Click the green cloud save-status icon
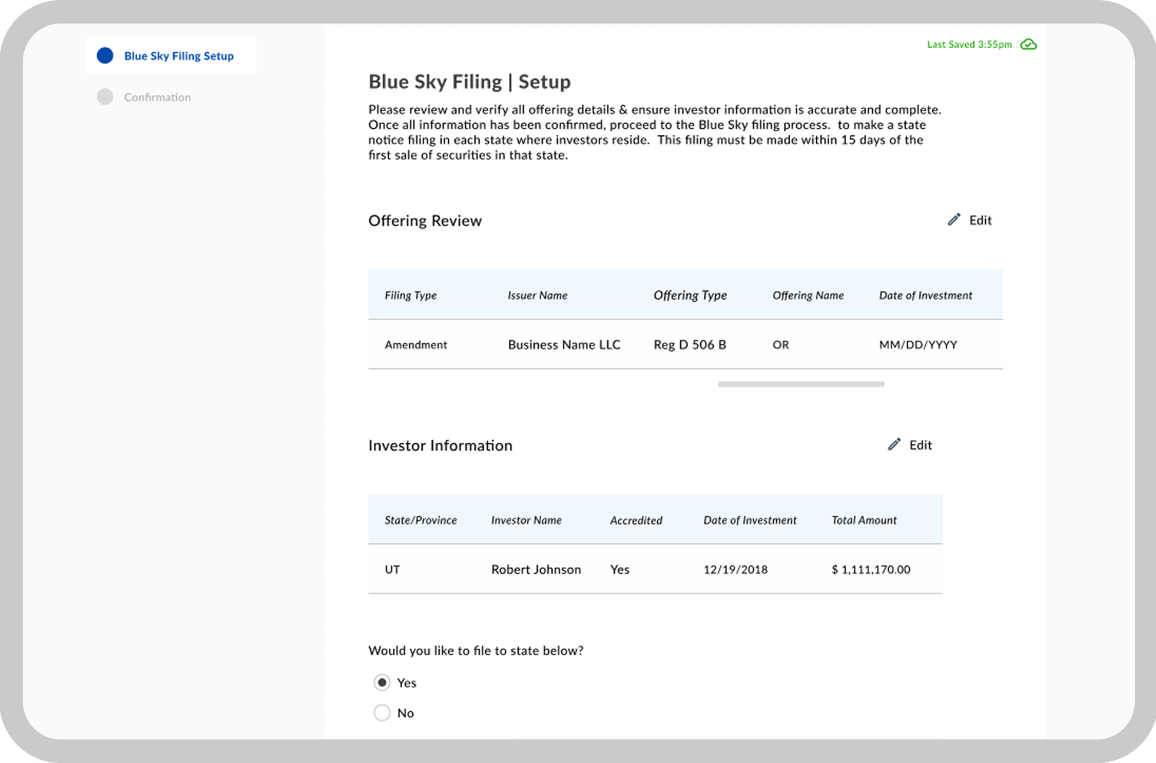 (1028, 44)
